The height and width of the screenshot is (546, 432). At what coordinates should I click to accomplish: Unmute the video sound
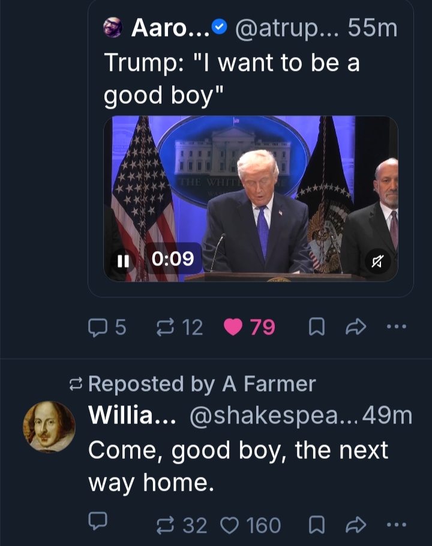pos(377,261)
